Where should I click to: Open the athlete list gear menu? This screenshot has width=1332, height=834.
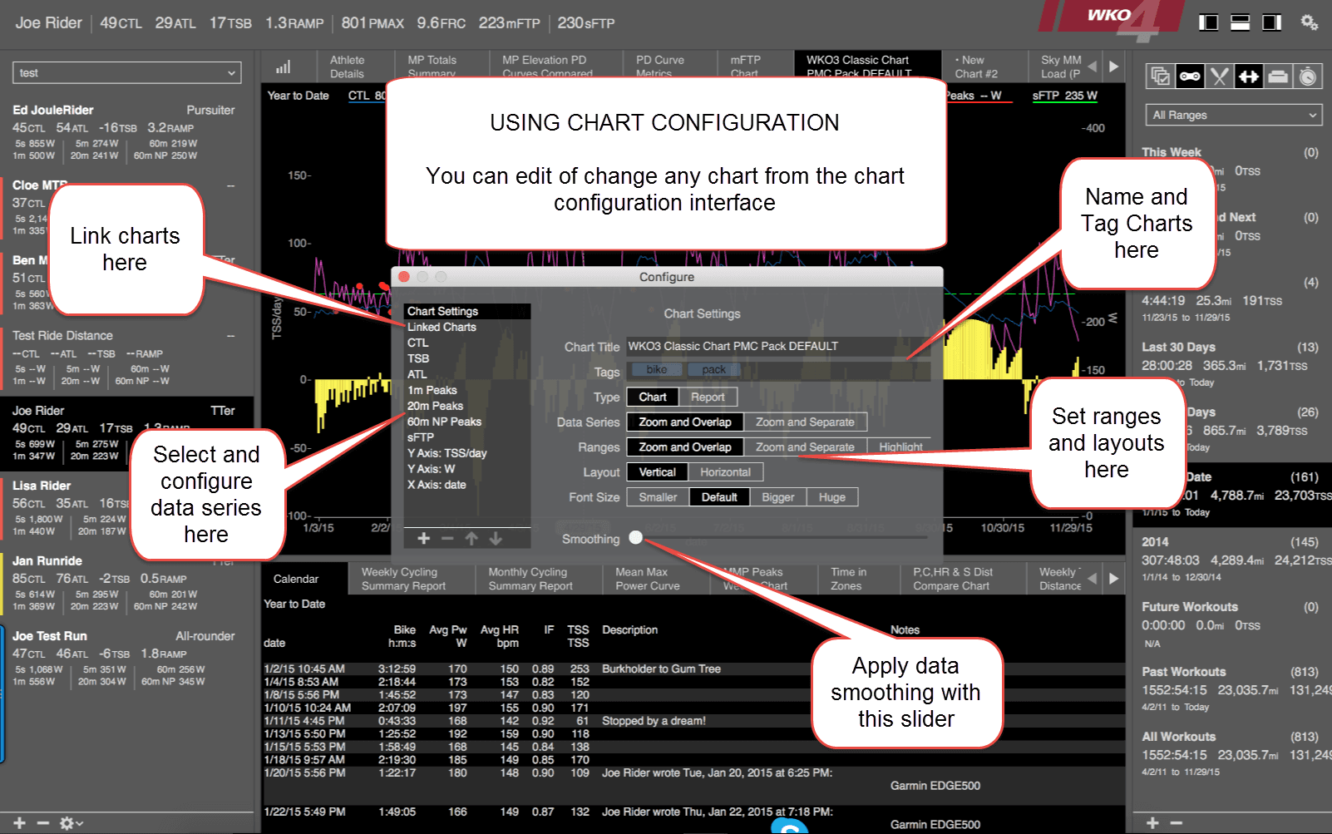(71, 823)
